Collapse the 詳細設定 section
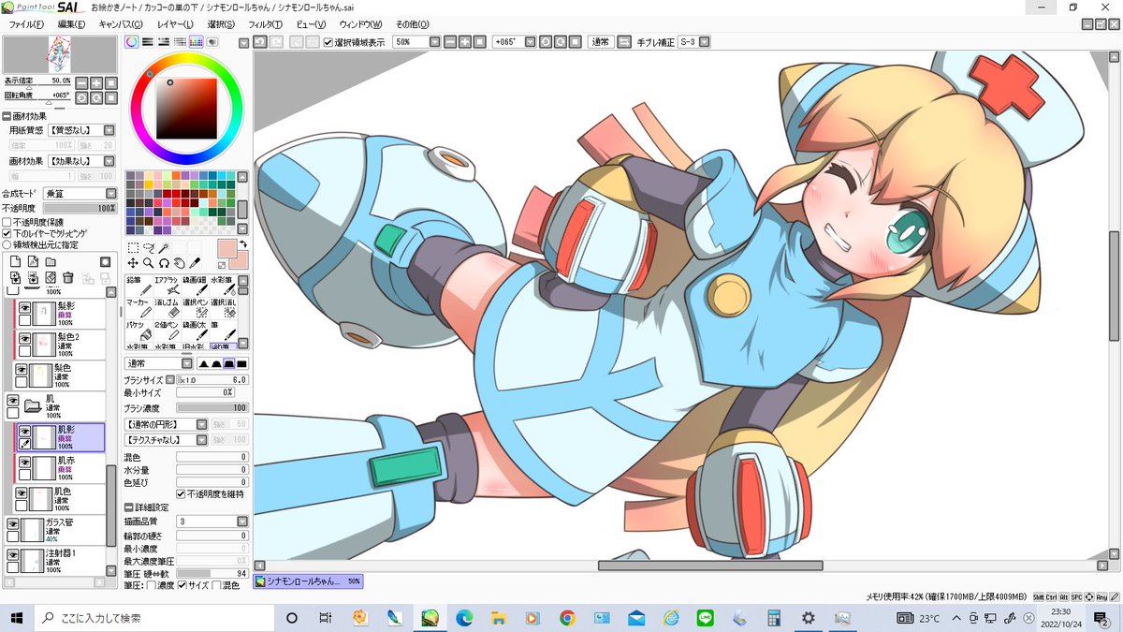 129,507
